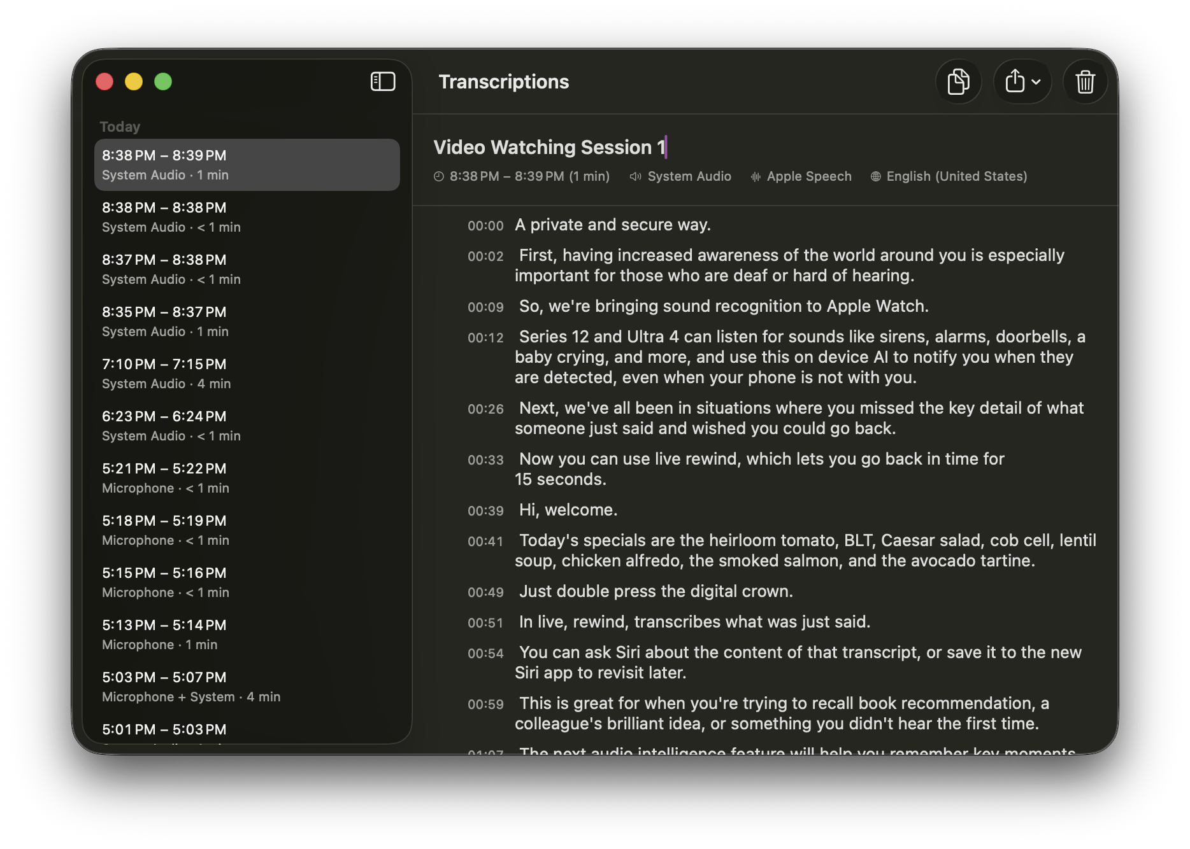Edit the Video Watching Session 1 title field

(550, 147)
